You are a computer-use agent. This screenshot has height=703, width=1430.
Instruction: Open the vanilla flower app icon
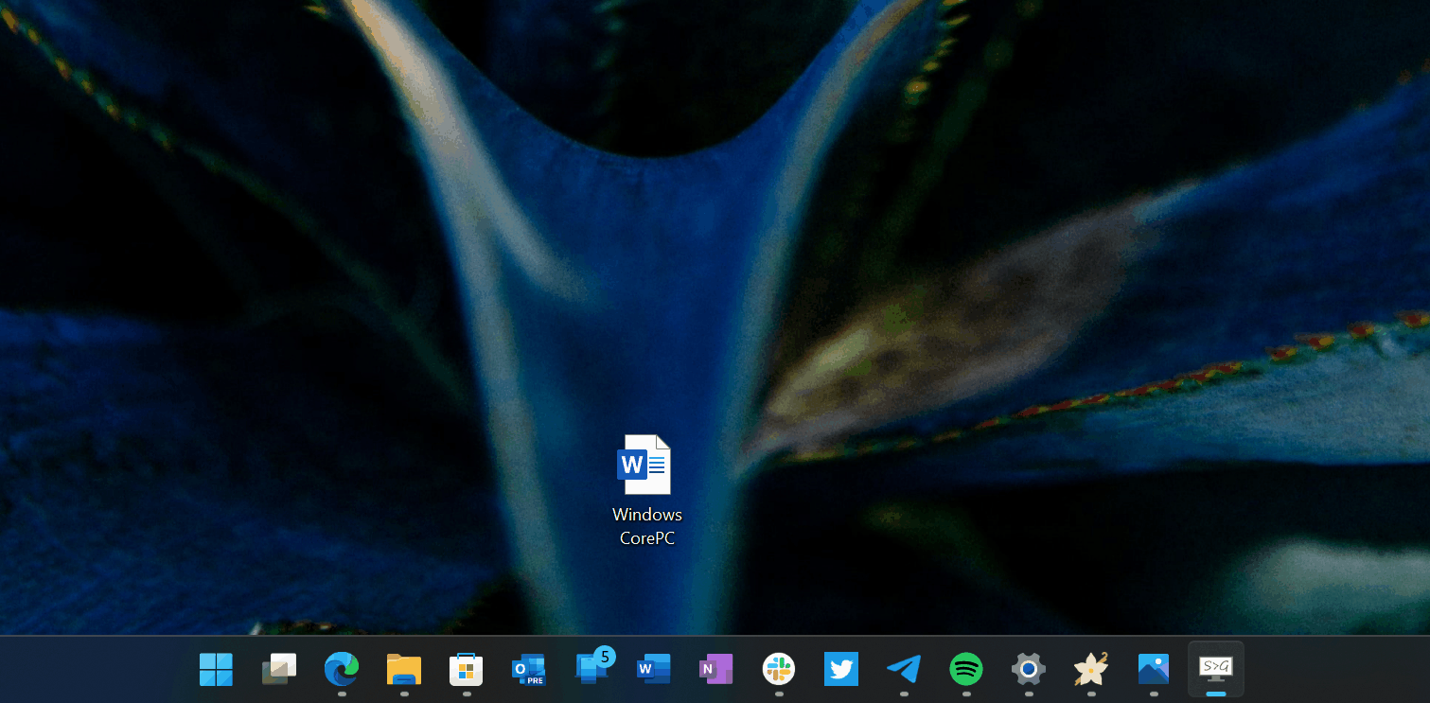click(x=1091, y=670)
